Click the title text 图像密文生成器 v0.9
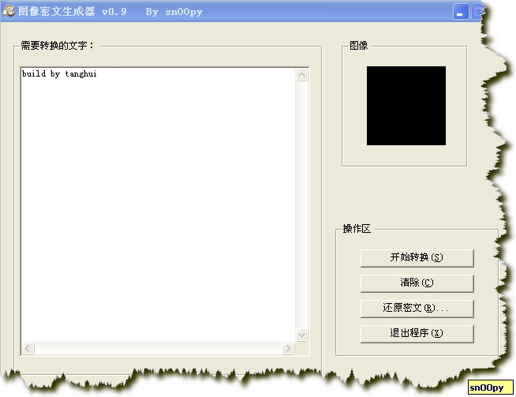This screenshot has height=397, width=516. [x=73, y=12]
